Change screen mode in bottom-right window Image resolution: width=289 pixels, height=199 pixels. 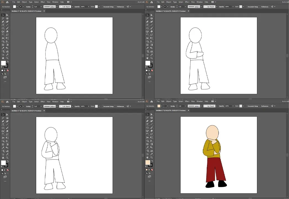tap(150, 177)
